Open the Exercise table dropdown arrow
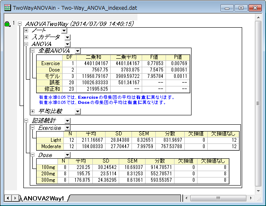Image resolution: width=266 pixels, height=206 pixels. click(68, 128)
